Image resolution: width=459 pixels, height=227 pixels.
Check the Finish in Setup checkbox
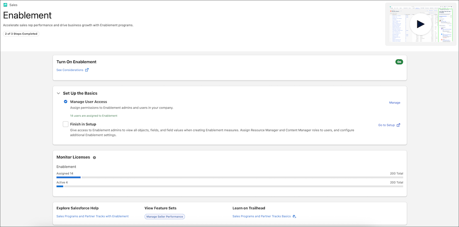(x=66, y=124)
